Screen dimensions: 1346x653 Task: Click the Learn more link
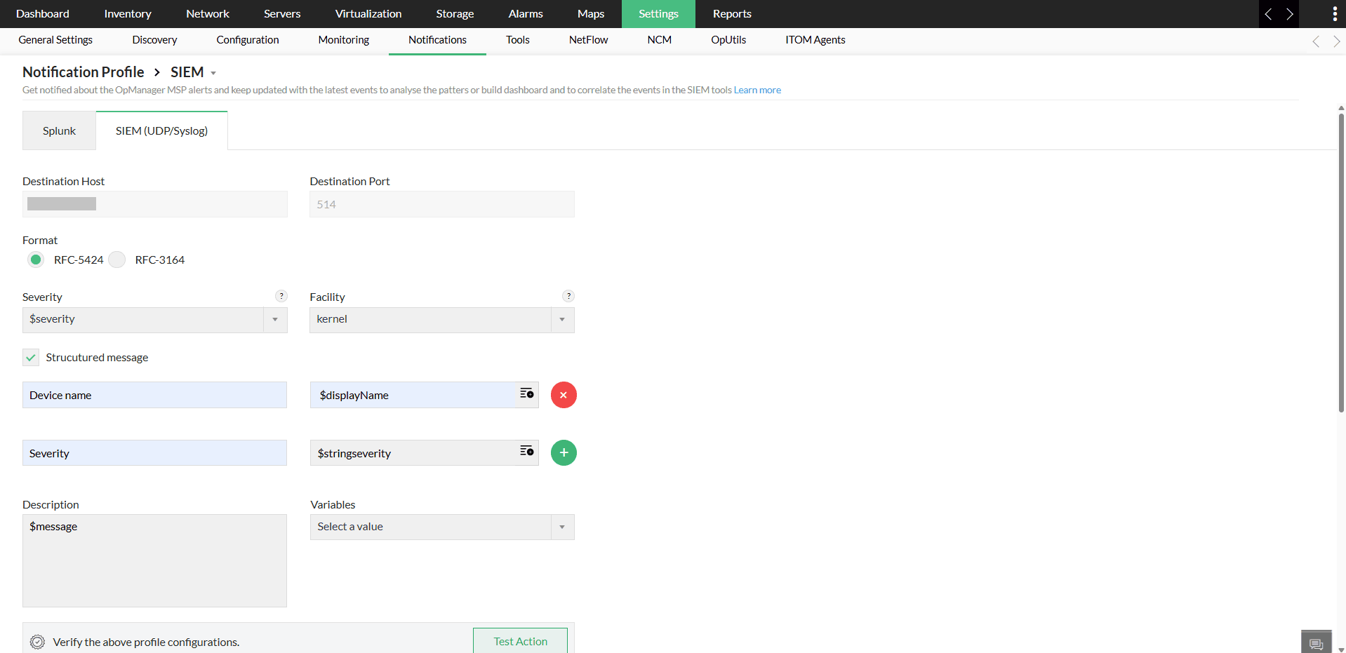pos(757,90)
